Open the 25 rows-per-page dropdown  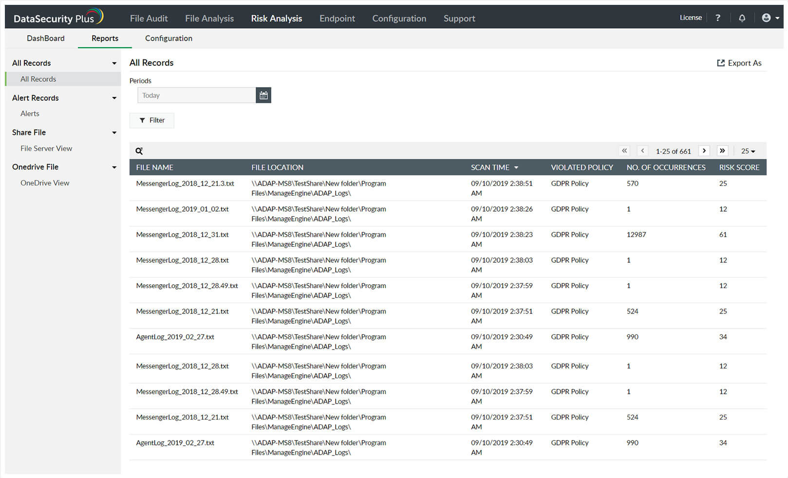[x=748, y=151]
